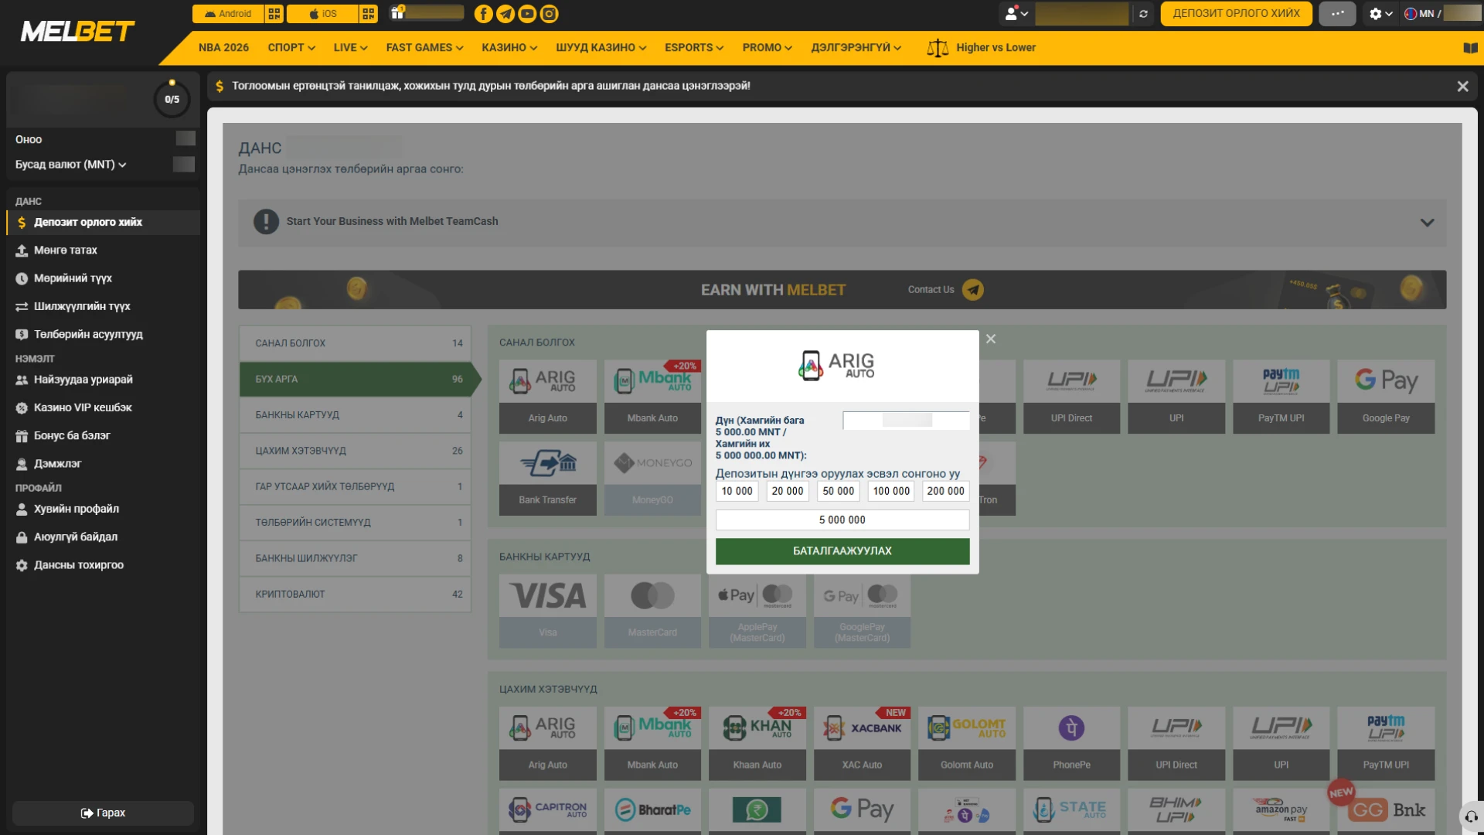Choose the 200 000 preset amount
Image resolution: width=1484 pixels, height=835 pixels.
tap(946, 491)
